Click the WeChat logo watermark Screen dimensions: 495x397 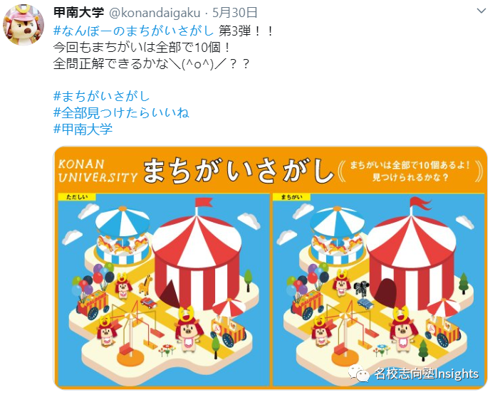[x=359, y=373]
